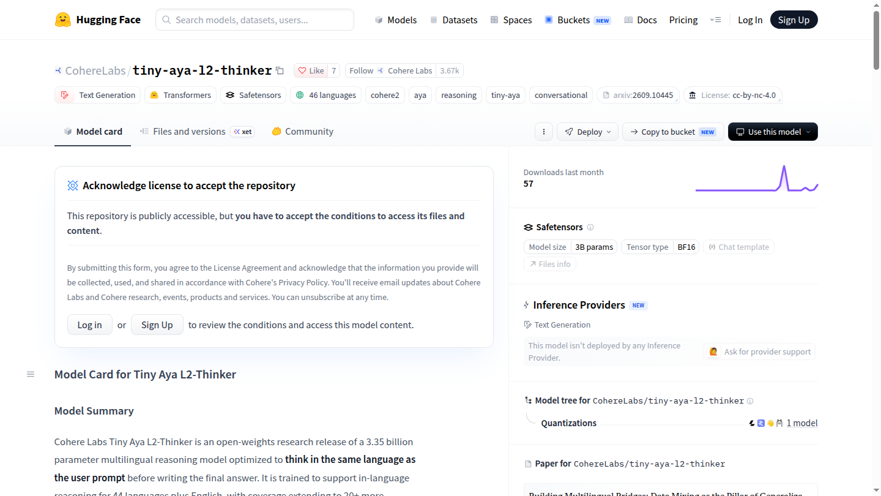This screenshot has height=496, width=881.
Task: Go to Buckets in the top navigation
Action: pyautogui.click(x=578, y=20)
